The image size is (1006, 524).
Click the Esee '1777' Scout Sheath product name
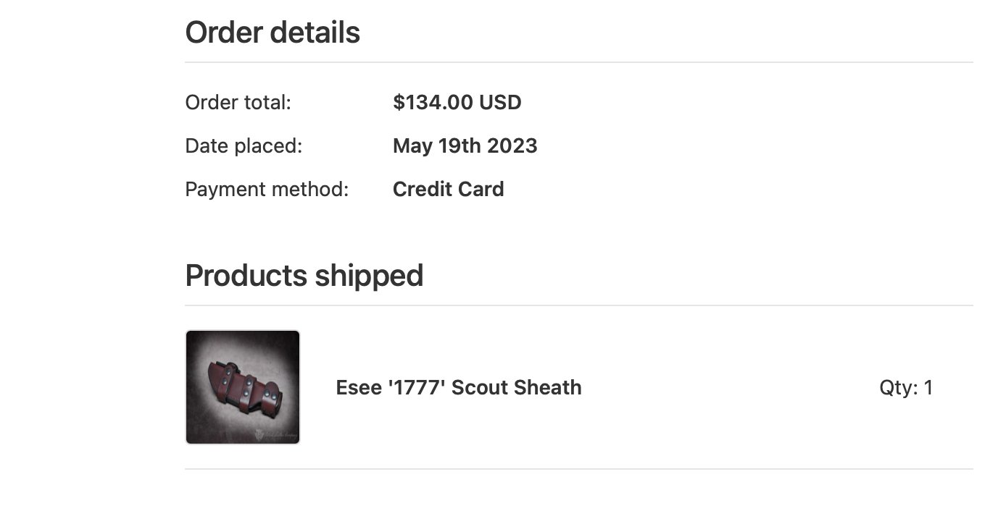pyautogui.click(x=459, y=388)
